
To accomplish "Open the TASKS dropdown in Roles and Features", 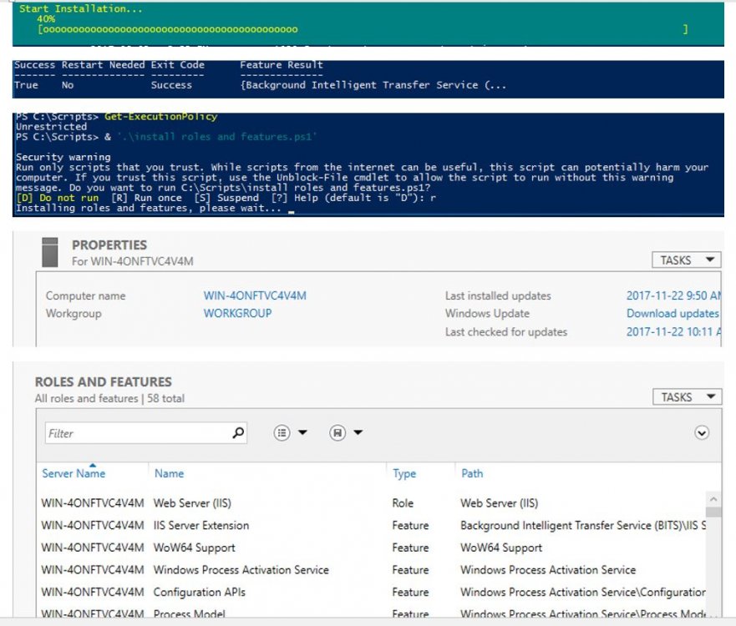I will pyautogui.click(x=688, y=397).
